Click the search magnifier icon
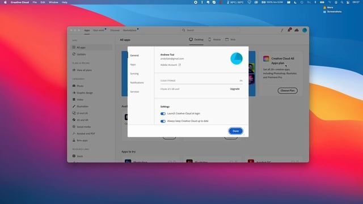Image resolution: width=363 pixels, height=204 pixels. [x=184, y=30]
